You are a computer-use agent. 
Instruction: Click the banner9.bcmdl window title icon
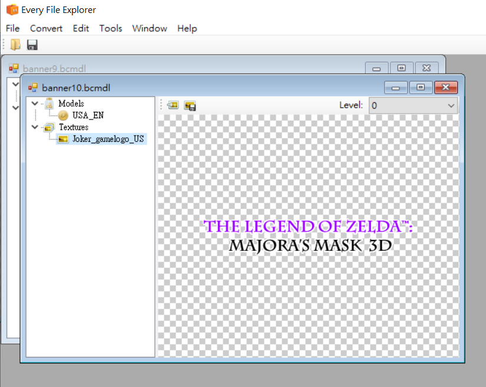coord(14,68)
